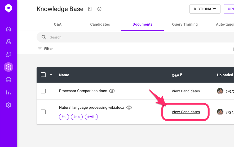Open the analytics bar chart icon
This screenshot has width=234, height=147.
click(x=8, y=92)
